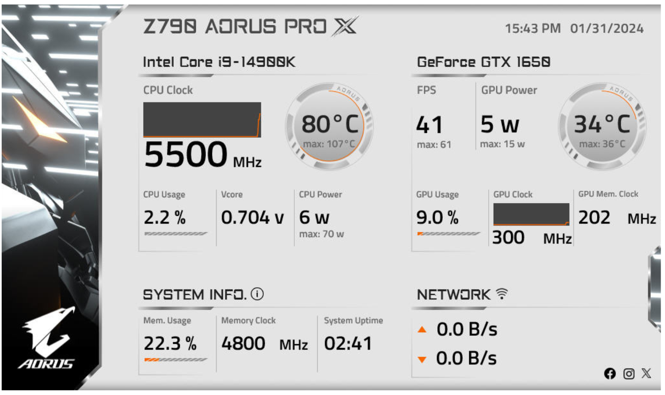Click the NETWORK heading
The image size is (665, 395).
click(454, 294)
